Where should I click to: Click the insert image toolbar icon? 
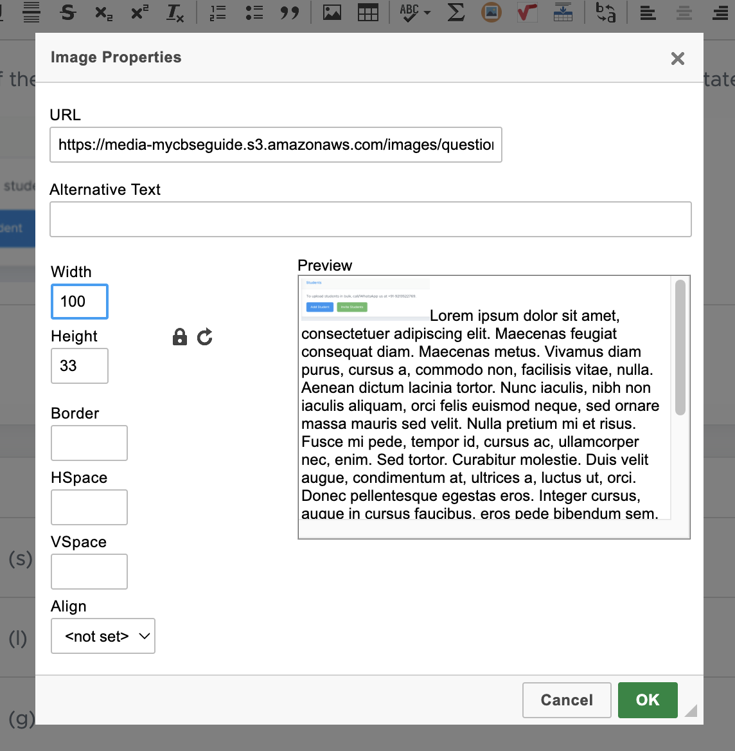[332, 12]
